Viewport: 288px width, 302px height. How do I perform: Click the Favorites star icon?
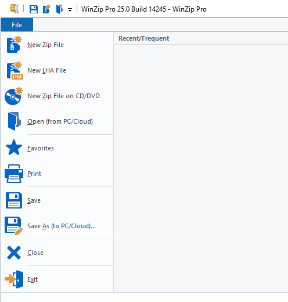[x=14, y=148]
